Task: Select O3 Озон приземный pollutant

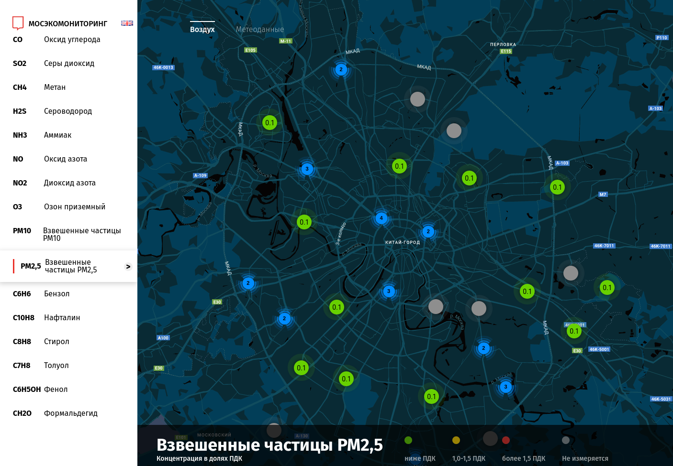Action: click(x=59, y=207)
